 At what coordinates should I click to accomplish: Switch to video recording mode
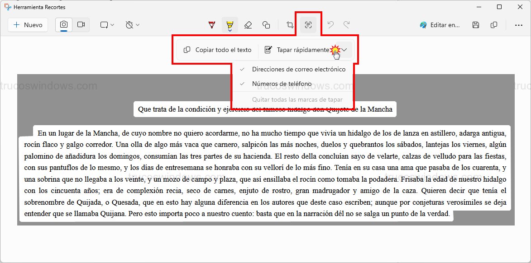point(81,25)
